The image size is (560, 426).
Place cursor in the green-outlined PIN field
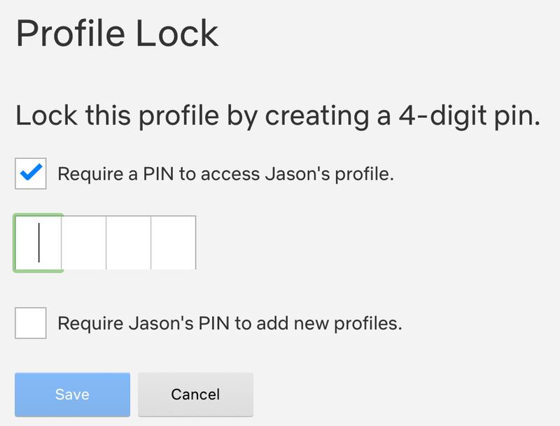tap(38, 243)
